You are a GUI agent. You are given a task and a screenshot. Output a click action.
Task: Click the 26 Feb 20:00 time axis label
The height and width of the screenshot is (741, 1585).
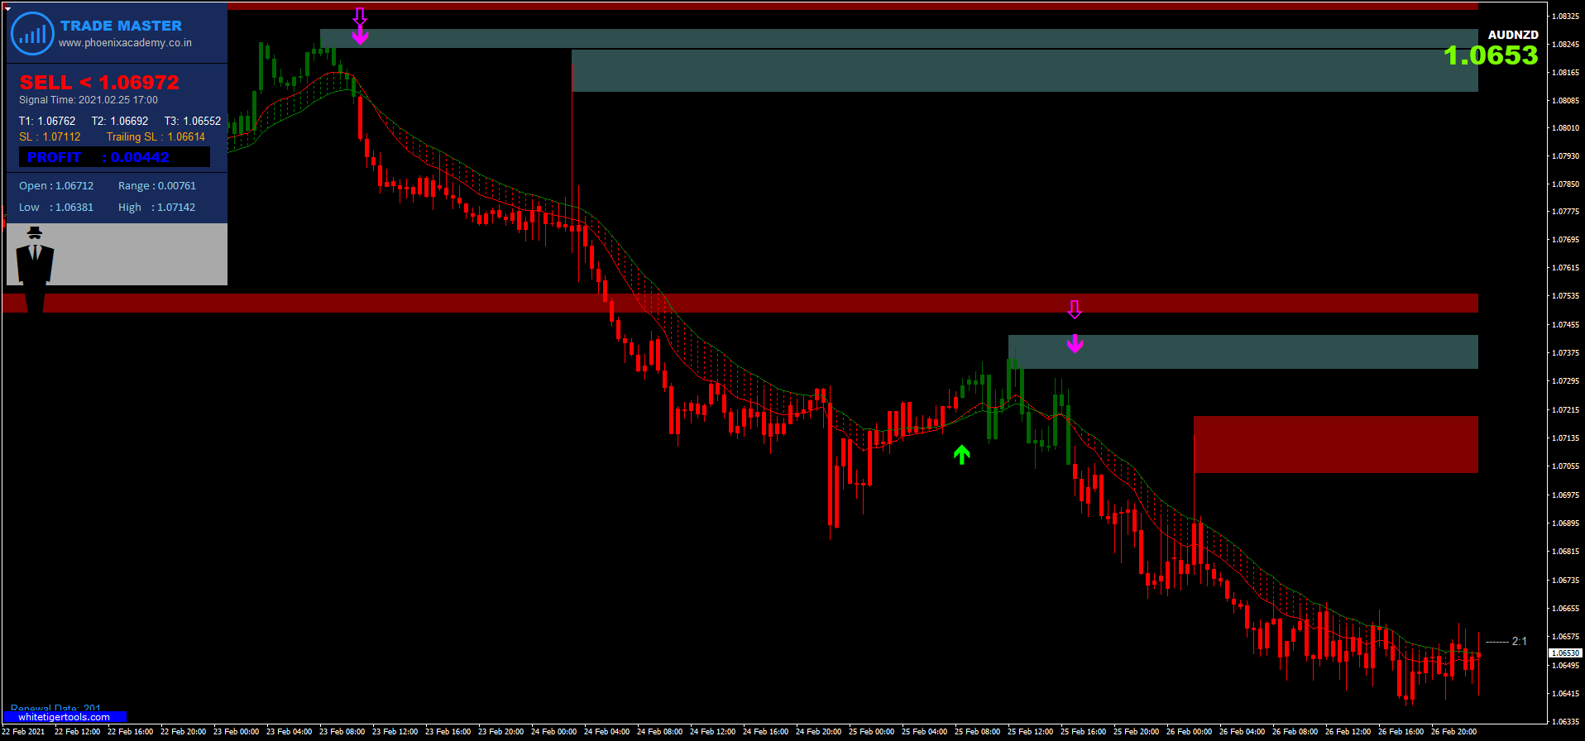(x=1454, y=732)
